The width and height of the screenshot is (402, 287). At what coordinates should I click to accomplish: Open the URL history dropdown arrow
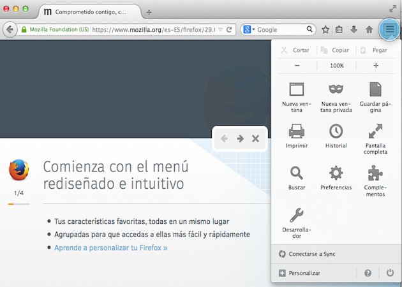221,29
